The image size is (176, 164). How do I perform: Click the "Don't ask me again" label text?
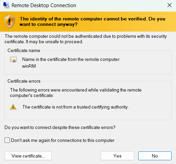click(x=63, y=141)
